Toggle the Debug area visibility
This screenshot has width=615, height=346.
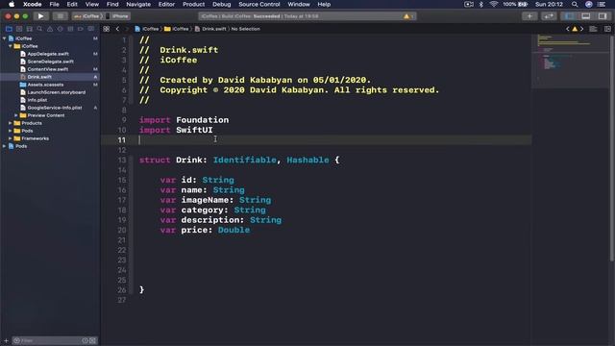(x=585, y=16)
